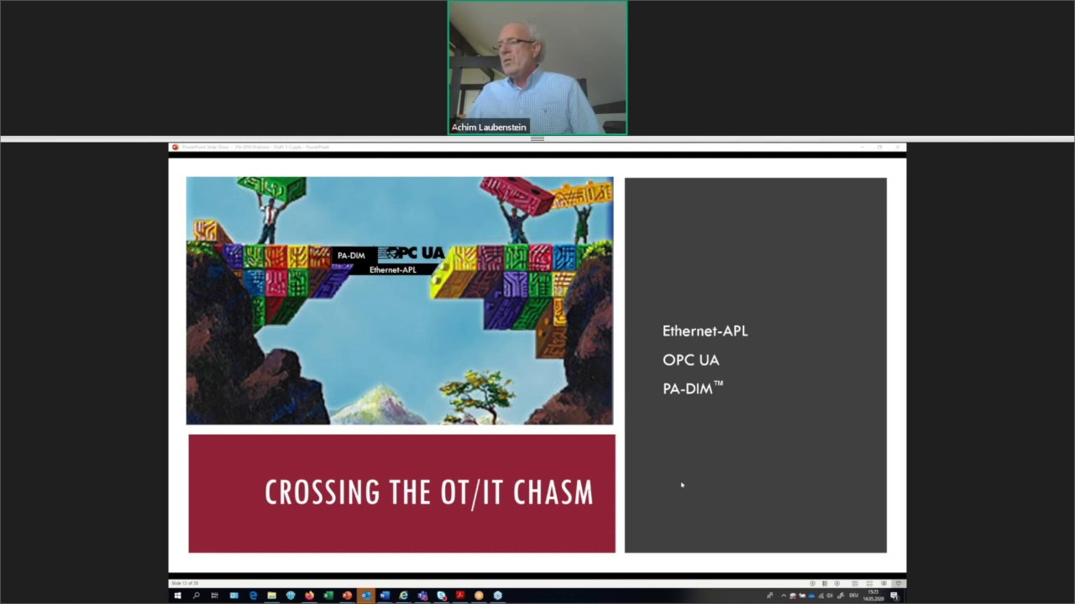Viewport: 1075px width, 604px height.
Task: Open volume control in system tray
Action: pos(830,596)
